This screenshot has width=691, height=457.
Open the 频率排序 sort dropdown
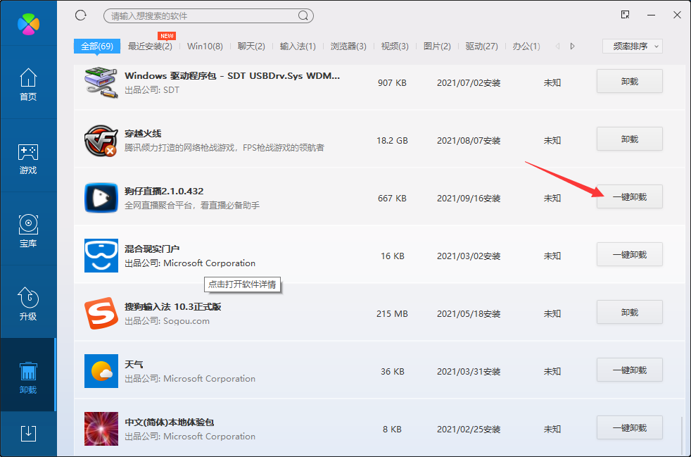pos(633,46)
